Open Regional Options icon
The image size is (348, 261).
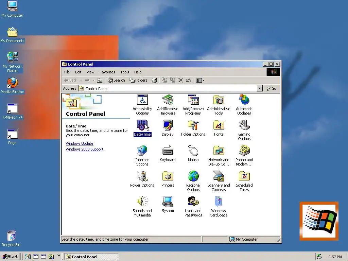[x=193, y=181]
